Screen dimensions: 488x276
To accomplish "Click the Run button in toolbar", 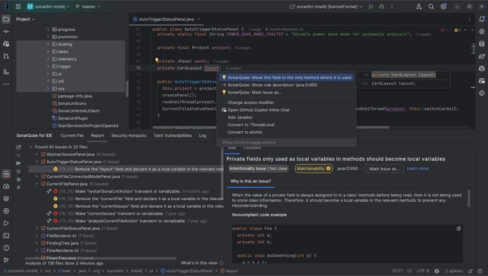I will coord(371,6).
